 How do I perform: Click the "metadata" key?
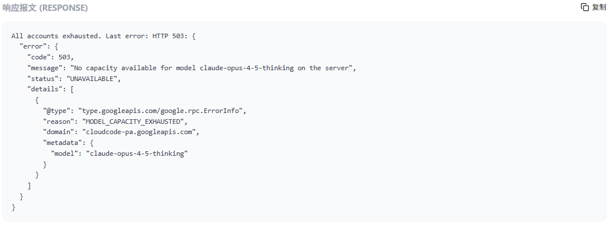62,143
